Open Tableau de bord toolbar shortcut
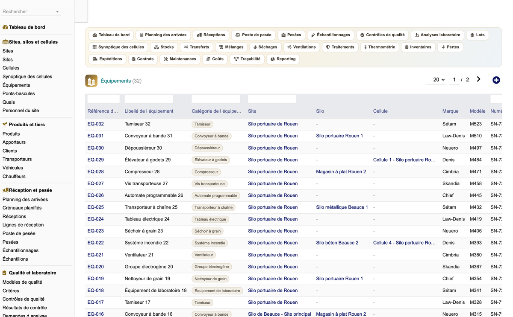Viewport: 513px width, 317px height. [x=111, y=35]
